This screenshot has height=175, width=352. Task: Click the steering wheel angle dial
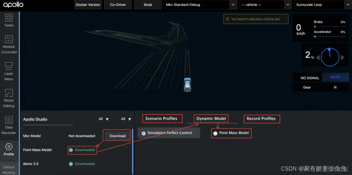coord(330,57)
